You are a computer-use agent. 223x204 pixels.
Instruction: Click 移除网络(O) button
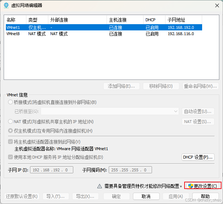click(161, 86)
